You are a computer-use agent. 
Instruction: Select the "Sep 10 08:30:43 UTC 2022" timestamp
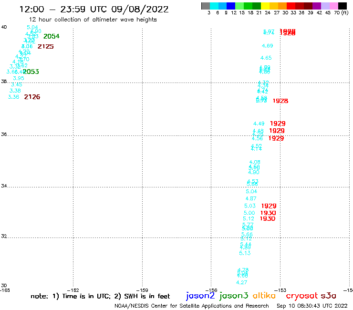(x=312, y=306)
